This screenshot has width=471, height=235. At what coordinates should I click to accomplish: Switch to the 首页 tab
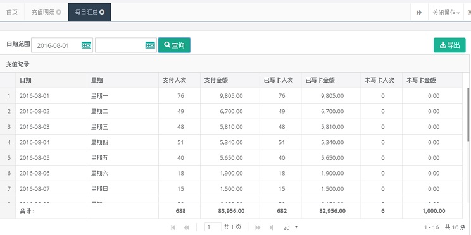pyautogui.click(x=12, y=12)
